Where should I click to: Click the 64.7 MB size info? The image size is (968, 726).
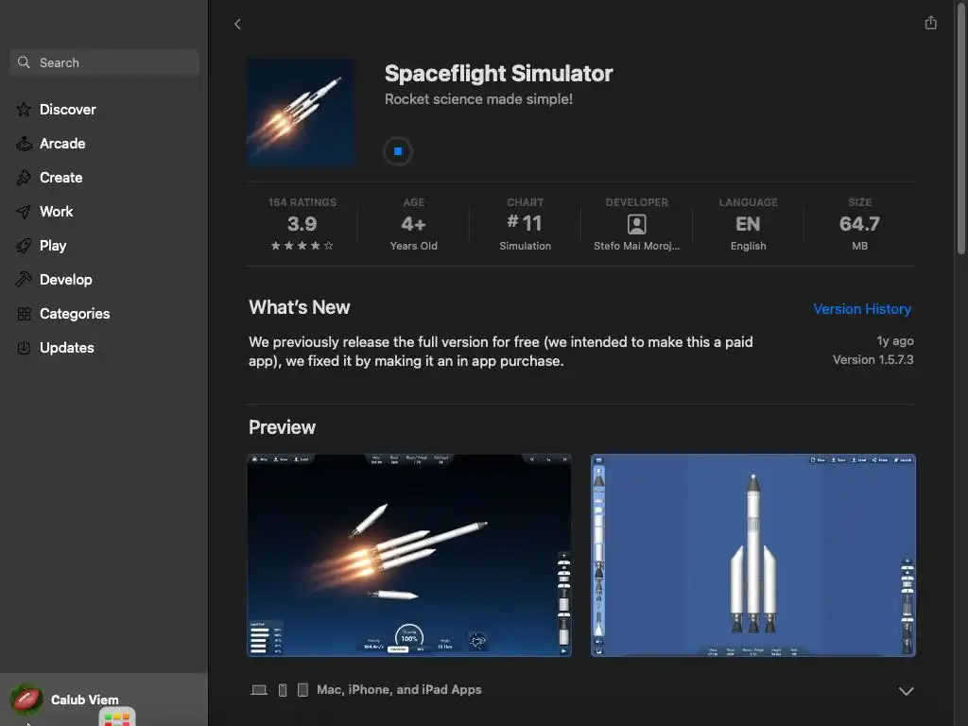coord(859,223)
